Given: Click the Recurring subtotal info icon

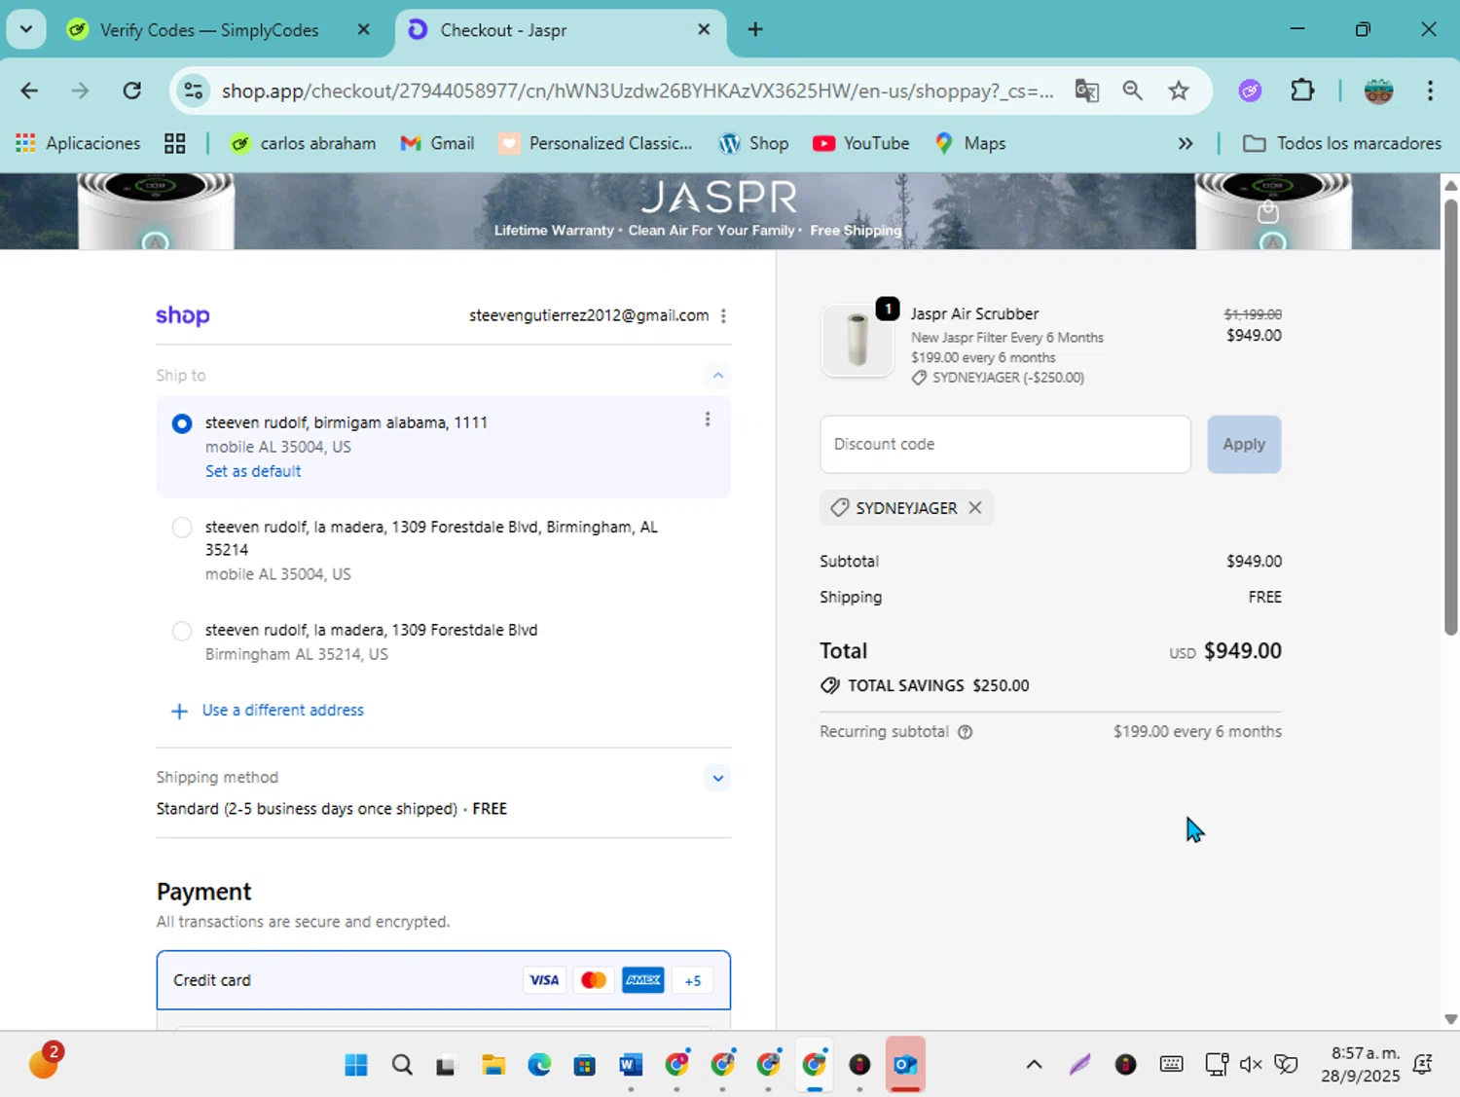Looking at the screenshot, I should (965, 732).
